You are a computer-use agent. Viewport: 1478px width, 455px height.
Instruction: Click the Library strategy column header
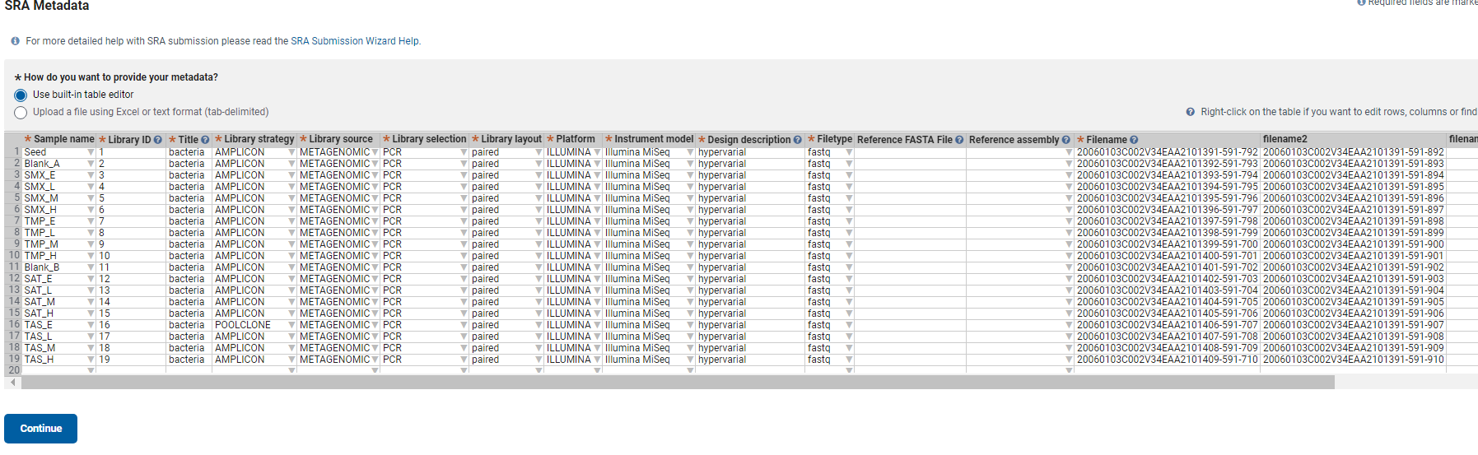pyautogui.click(x=254, y=139)
